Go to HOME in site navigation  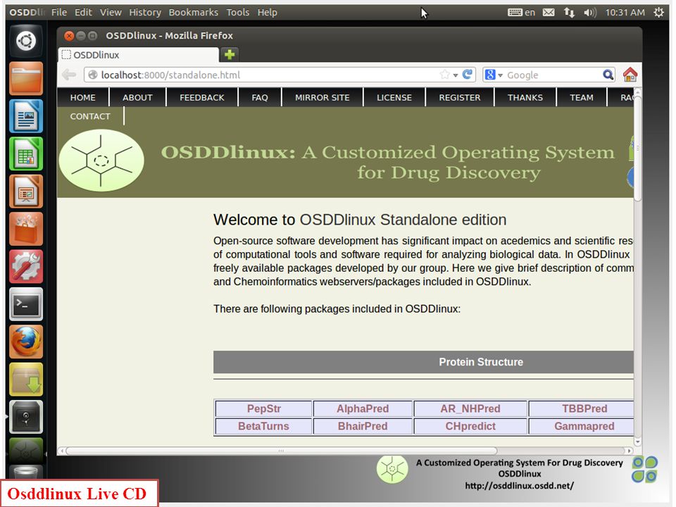point(83,97)
